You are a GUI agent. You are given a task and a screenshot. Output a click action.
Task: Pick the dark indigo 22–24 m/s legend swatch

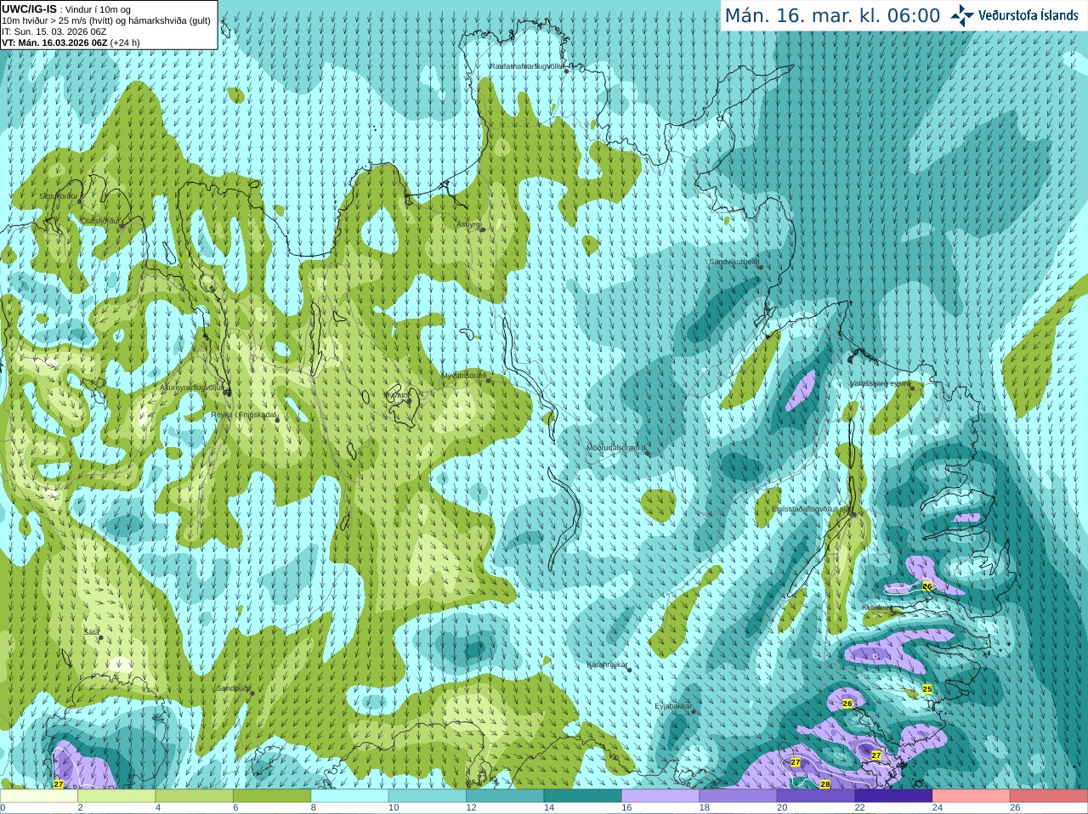tap(893, 796)
